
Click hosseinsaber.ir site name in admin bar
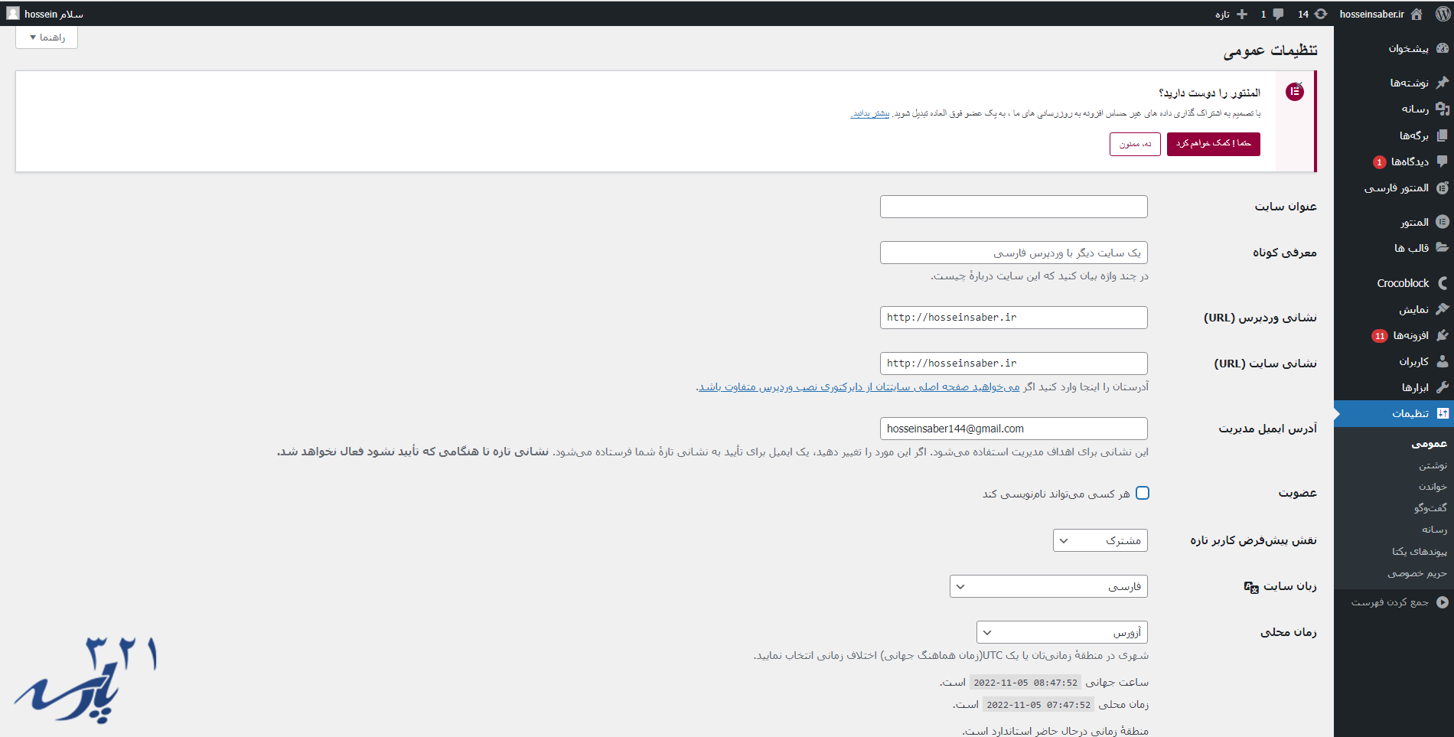pyautogui.click(x=1372, y=14)
